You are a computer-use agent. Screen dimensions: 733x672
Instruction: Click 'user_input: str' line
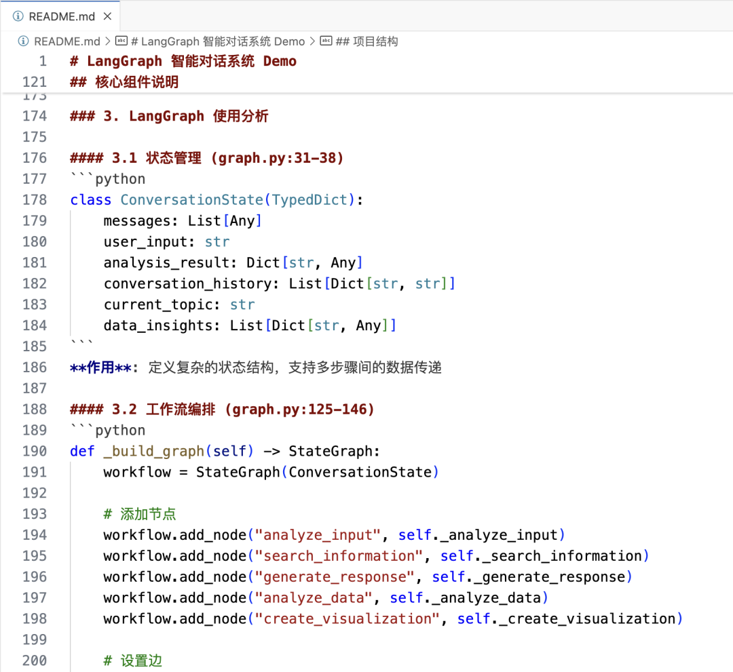[166, 242]
